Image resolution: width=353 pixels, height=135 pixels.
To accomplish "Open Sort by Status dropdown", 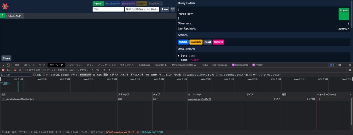I will (142, 9).
